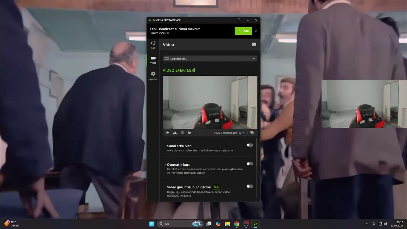
Task: Click the camera preview in Broadcast window
Action: click(210, 102)
